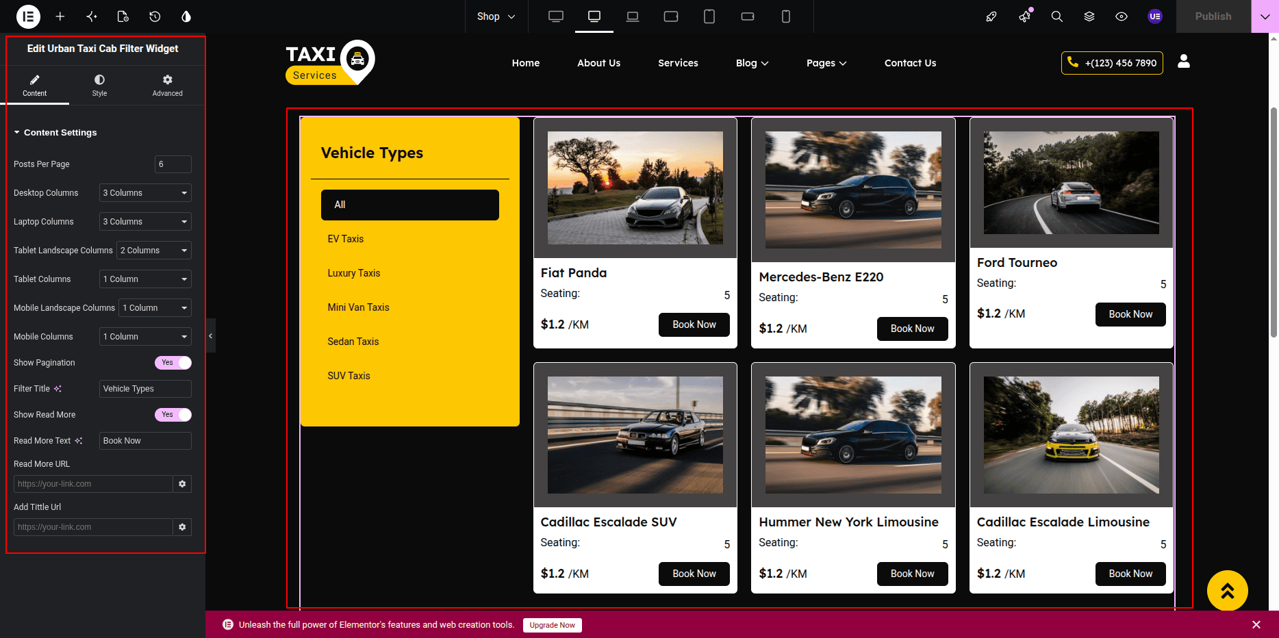Open the Desktop Columns dropdown
The image size is (1279, 638).
pos(145,193)
